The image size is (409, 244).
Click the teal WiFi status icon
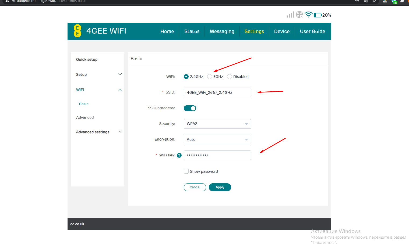click(309, 15)
